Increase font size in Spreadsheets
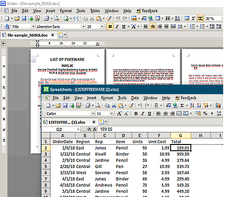The height and width of the screenshot is (197, 225). coord(119,113)
